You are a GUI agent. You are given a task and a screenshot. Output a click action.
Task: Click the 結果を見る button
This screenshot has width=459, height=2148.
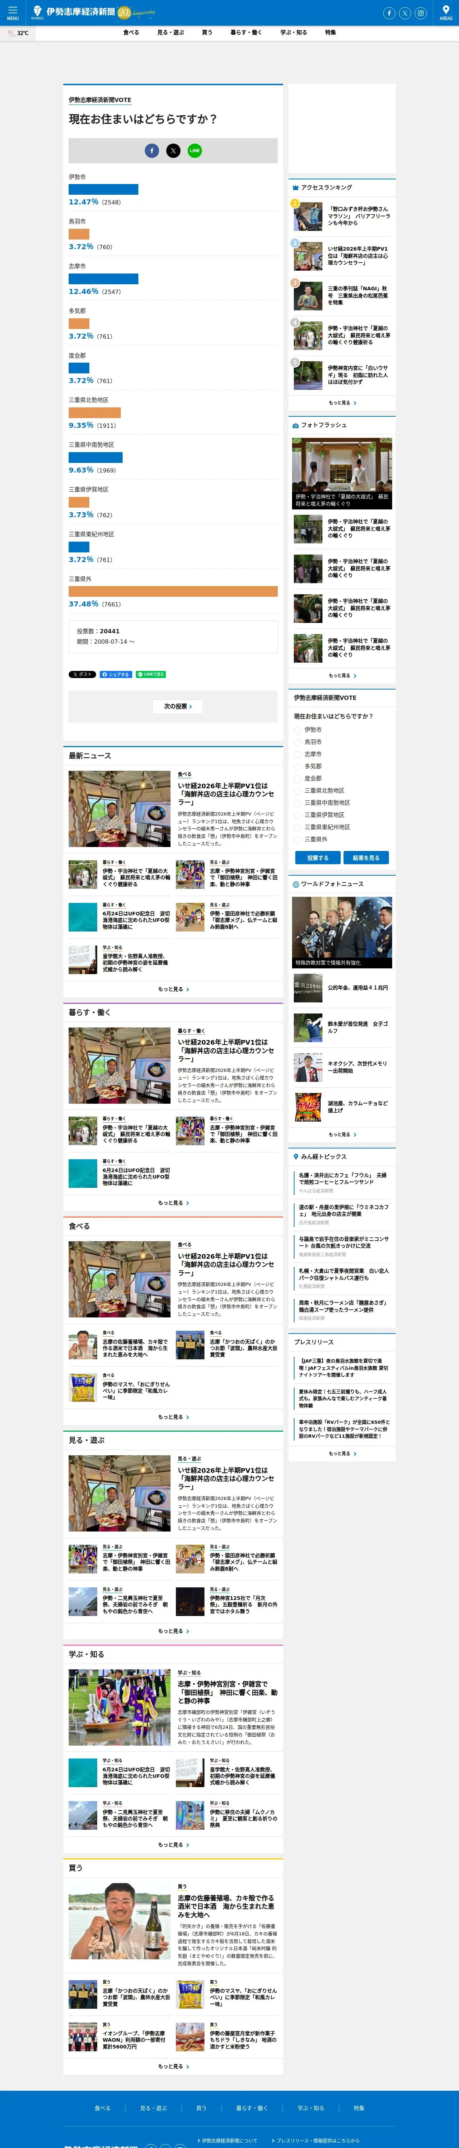[x=366, y=858]
